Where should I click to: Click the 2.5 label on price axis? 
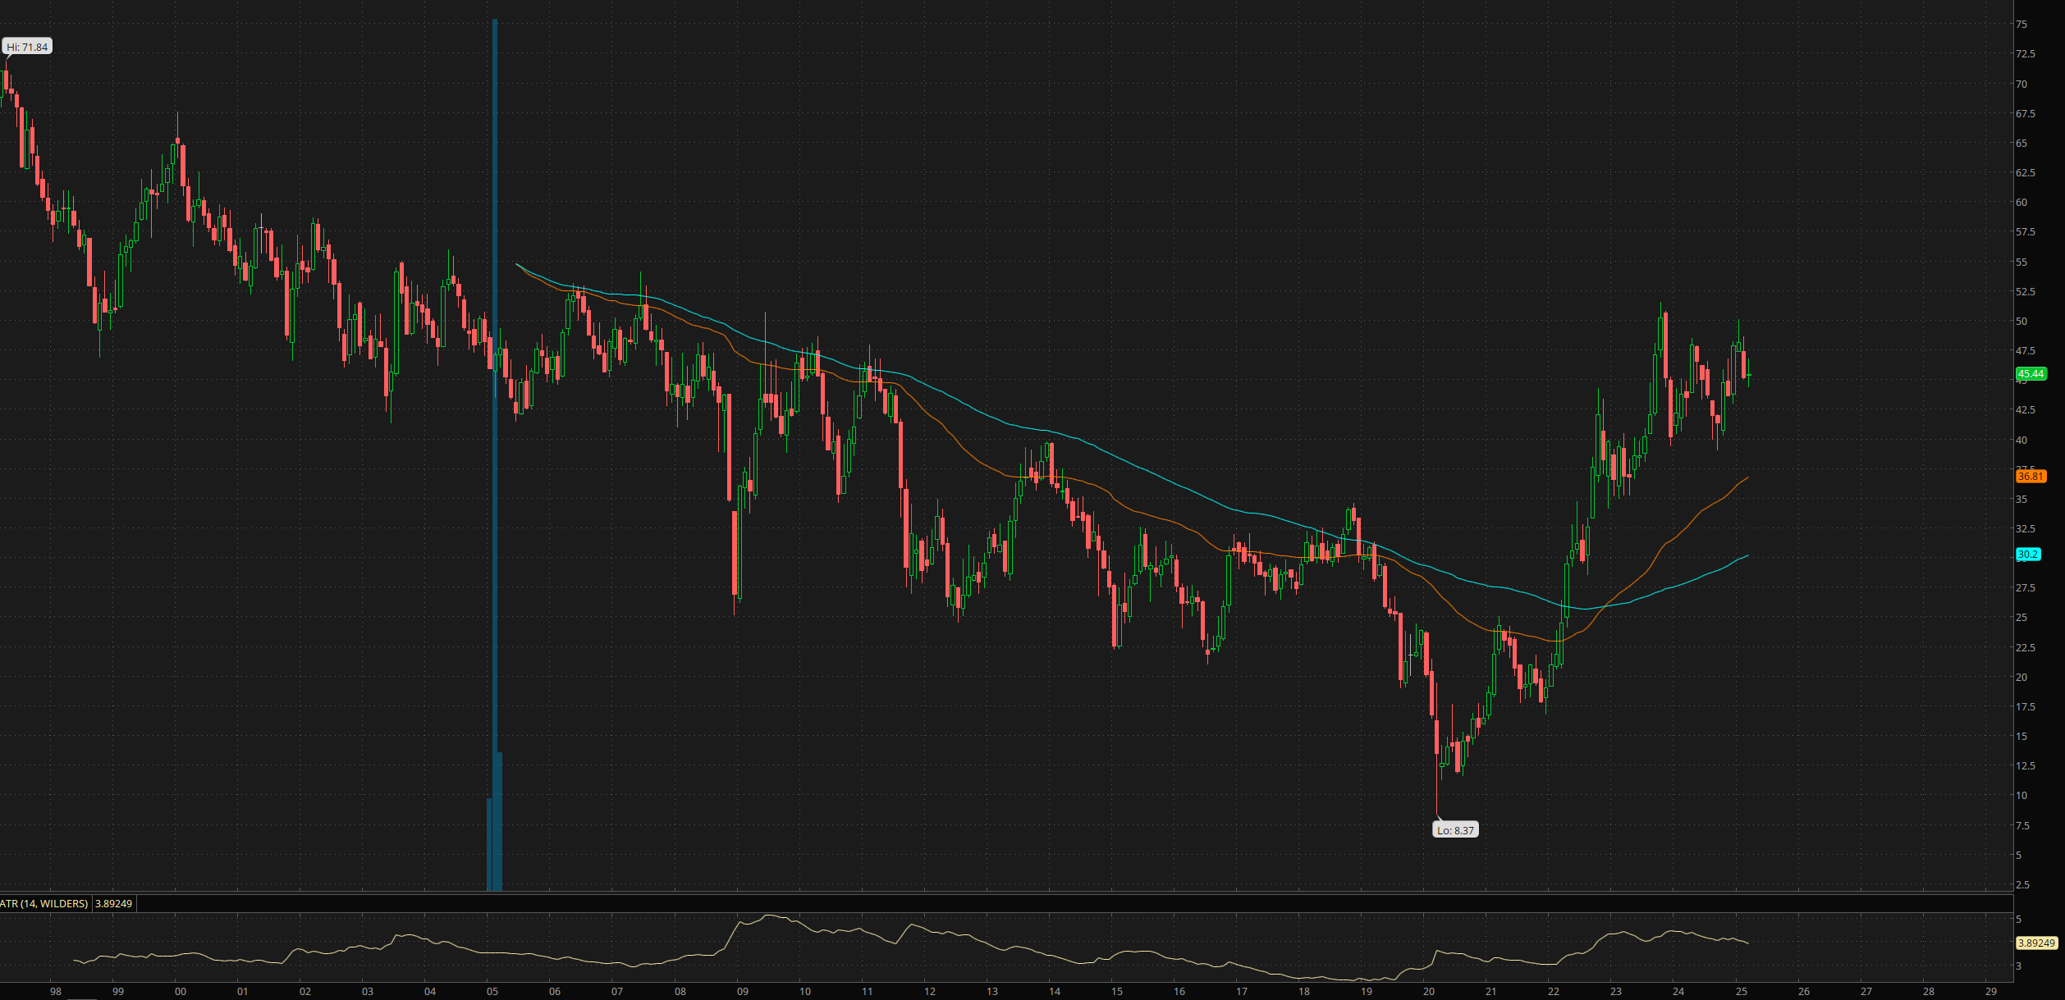(2022, 884)
